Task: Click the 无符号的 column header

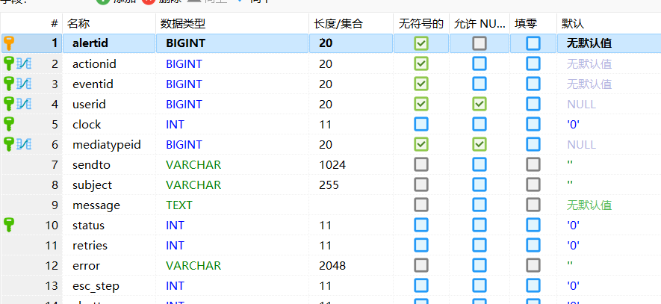Action: pos(421,24)
